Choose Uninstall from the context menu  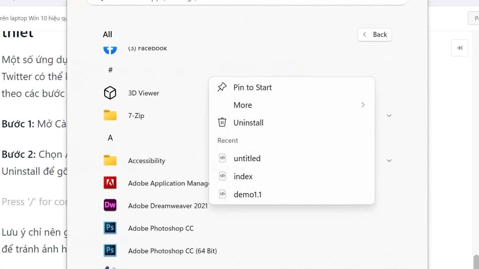point(248,123)
